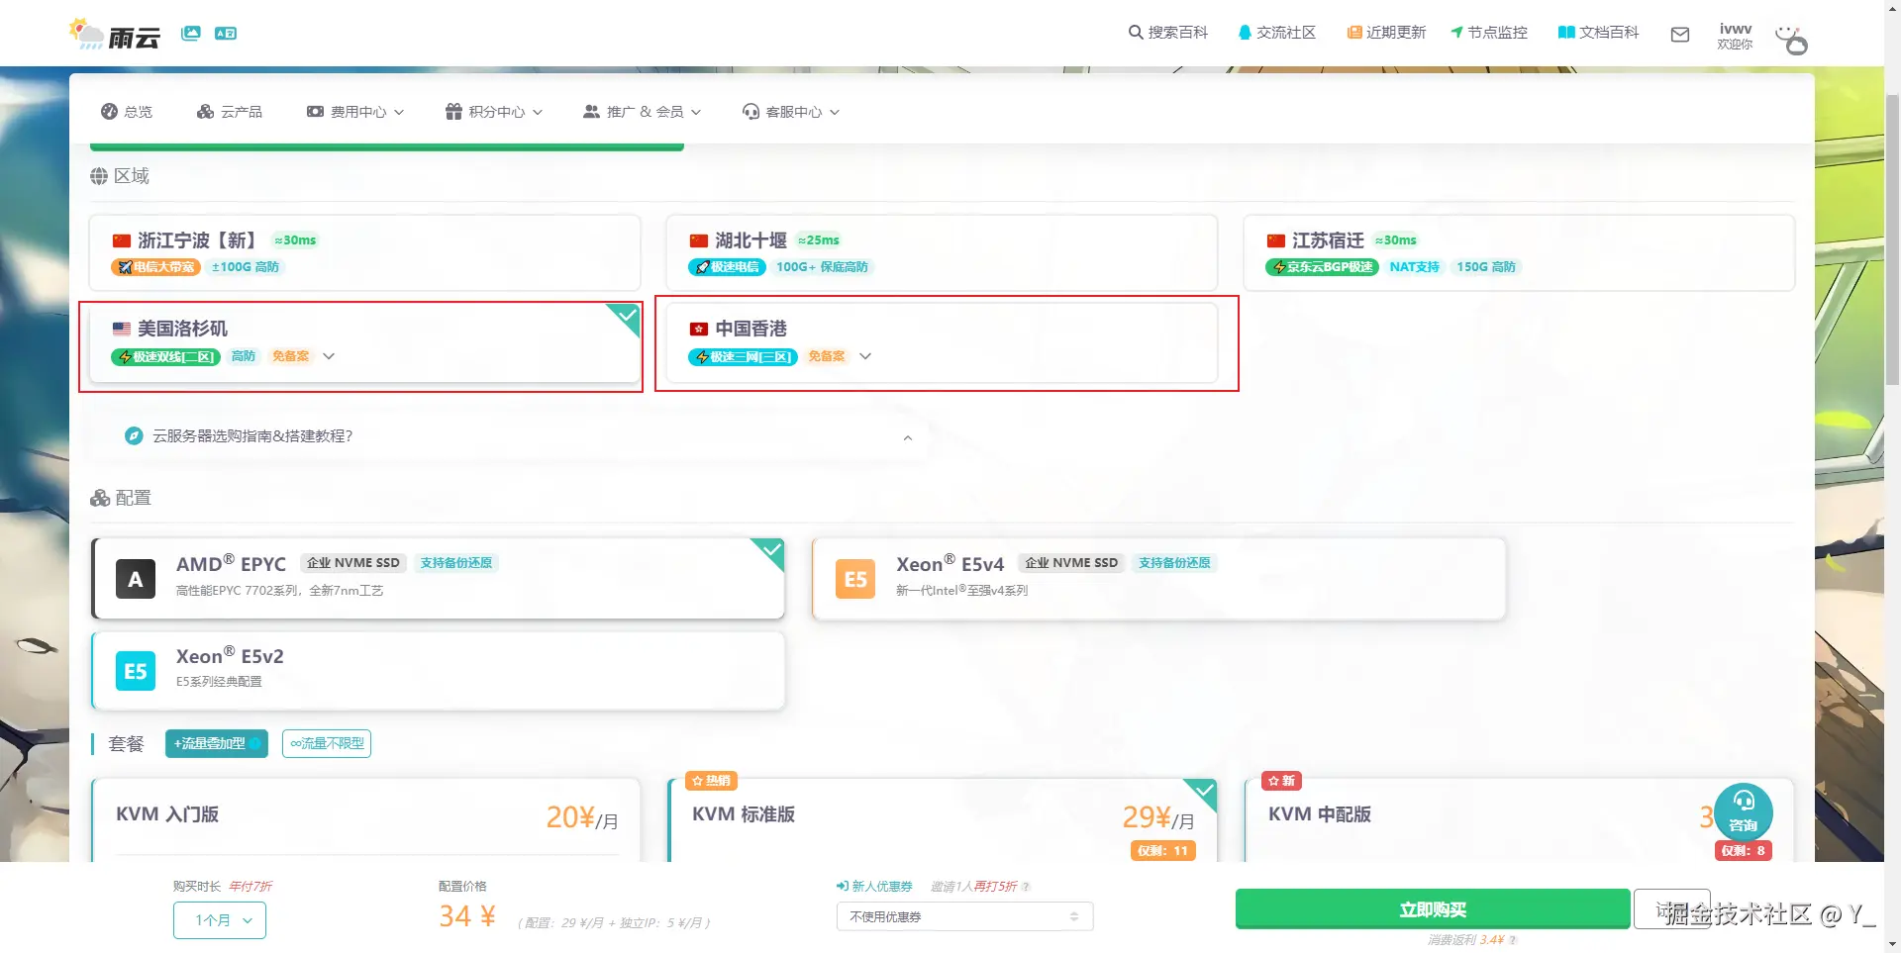Switch to ∞流量不限型 package tab
Screen dimensions: 1901x953
327,743
